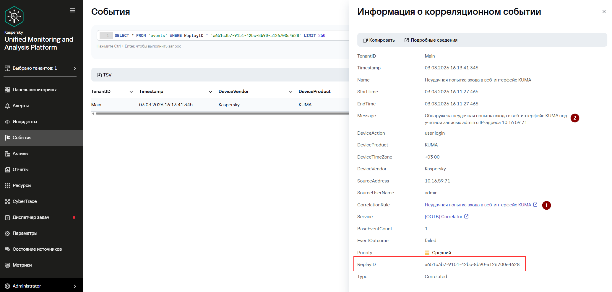The width and height of the screenshot is (612, 292).
Task: Click the EventOutcome value failed
Action: (430, 240)
